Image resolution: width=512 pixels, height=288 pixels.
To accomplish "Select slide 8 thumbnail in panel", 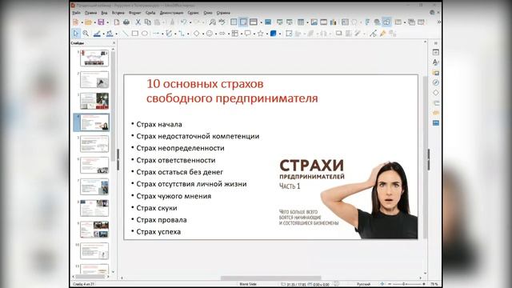I will pyautogui.click(x=94, y=208).
